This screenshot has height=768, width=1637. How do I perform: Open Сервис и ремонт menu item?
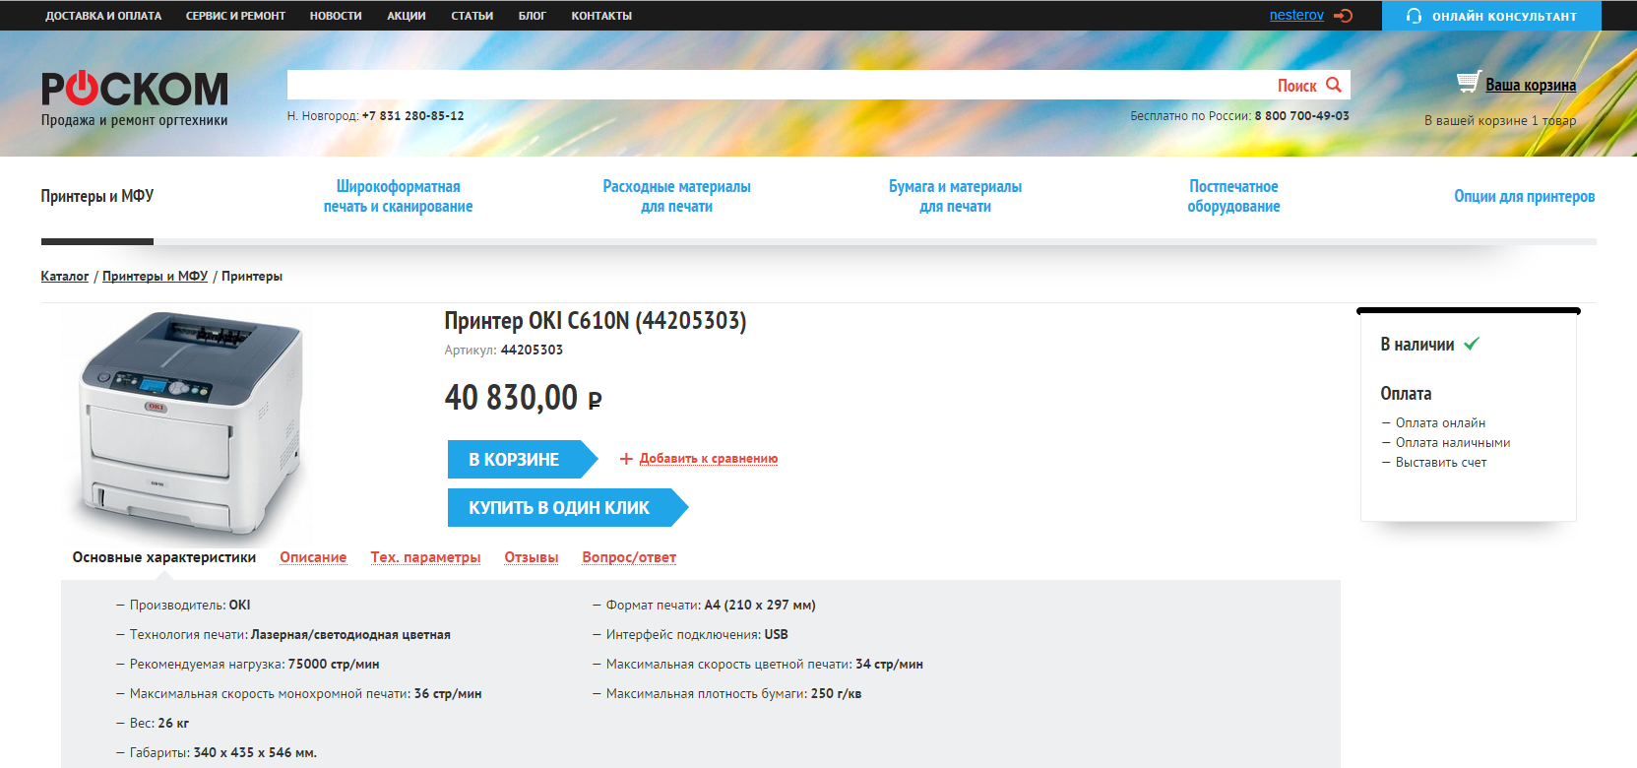pos(235,16)
